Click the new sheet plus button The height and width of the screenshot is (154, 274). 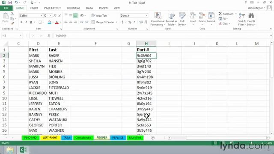pos(153,138)
